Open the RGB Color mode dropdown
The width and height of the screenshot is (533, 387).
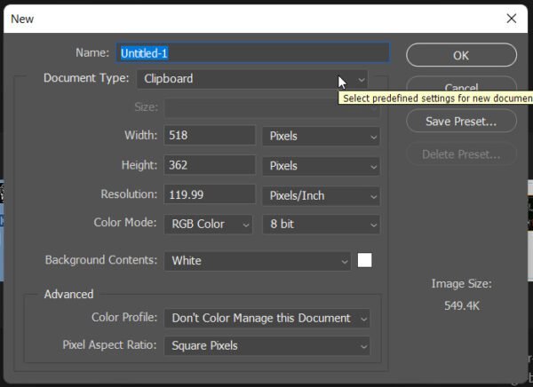tap(209, 225)
